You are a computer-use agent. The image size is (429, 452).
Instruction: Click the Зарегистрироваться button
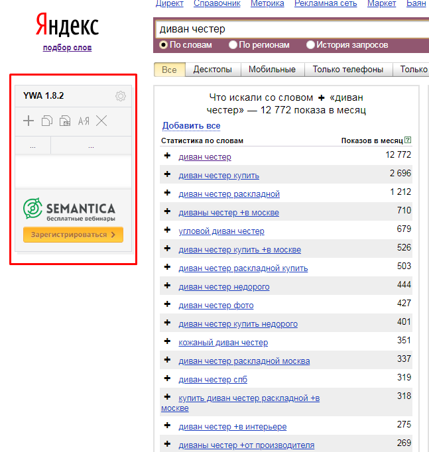pyautogui.click(x=73, y=235)
